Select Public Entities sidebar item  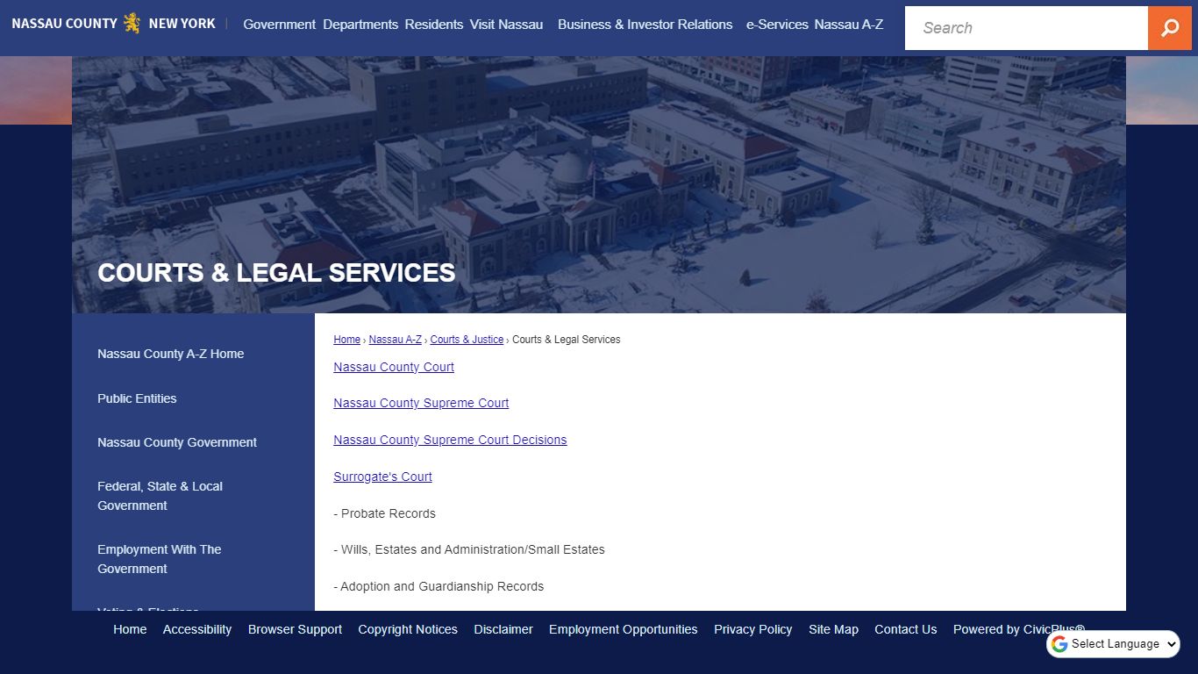pos(193,398)
